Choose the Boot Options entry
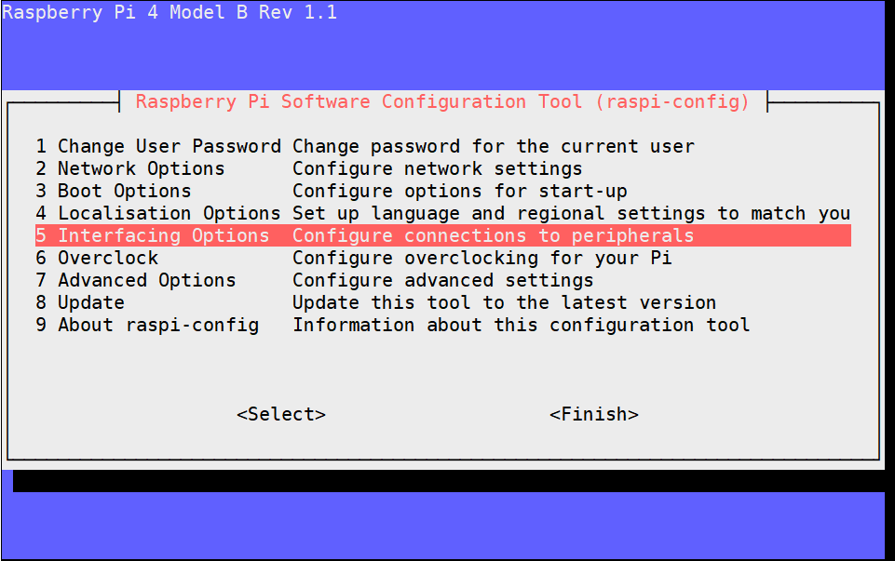This screenshot has width=895, height=561. pyautogui.click(x=114, y=192)
